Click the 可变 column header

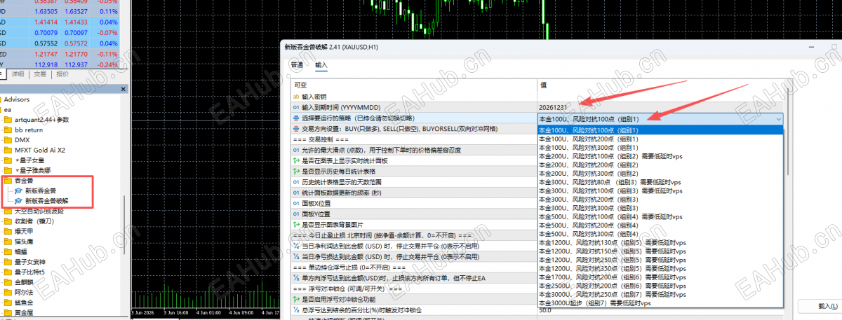pyautogui.click(x=413, y=85)
